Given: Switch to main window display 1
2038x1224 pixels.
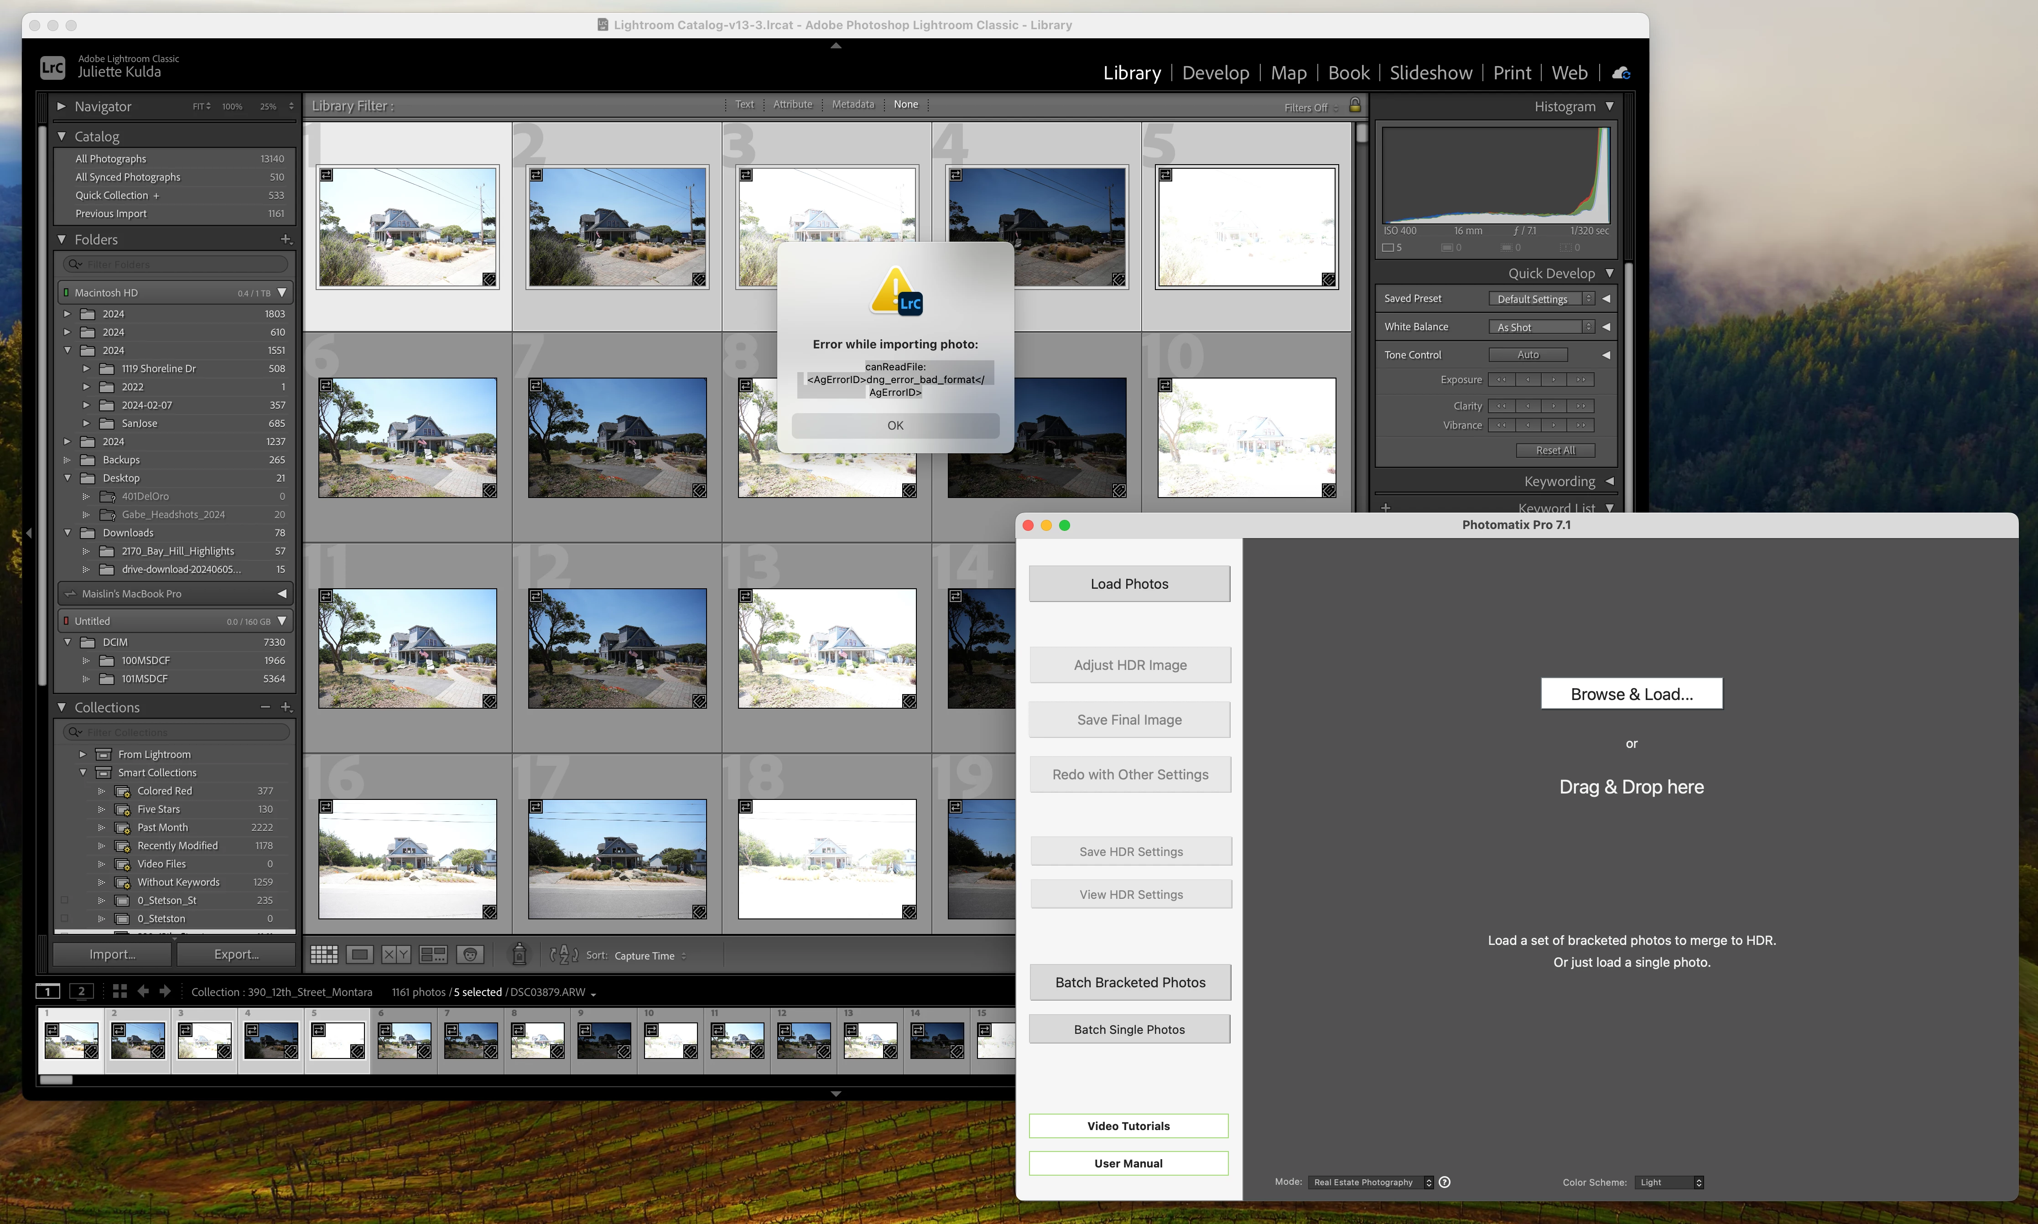Looking at the screenshot, I should coord(48,991).
